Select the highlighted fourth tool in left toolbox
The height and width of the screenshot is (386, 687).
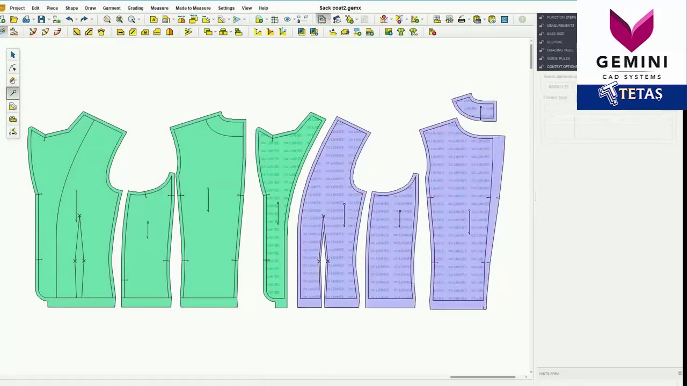click(x=13, y=93)
